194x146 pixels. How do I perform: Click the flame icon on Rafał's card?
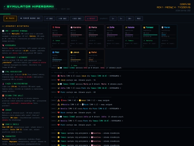90,52
